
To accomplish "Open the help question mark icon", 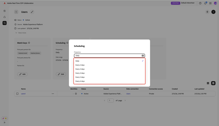I will (200, 3).
